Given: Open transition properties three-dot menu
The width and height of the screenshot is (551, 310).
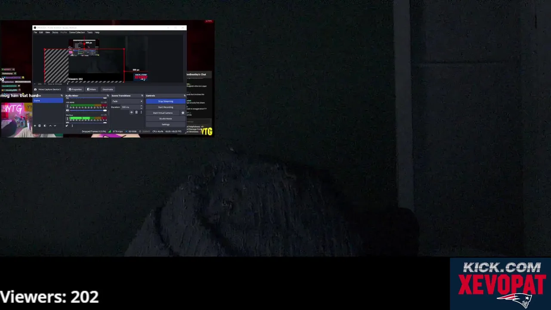Looking at the screenshot, I should coord(141,112).
